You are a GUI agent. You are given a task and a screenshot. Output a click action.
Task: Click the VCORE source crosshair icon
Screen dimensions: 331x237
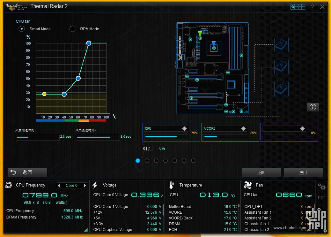(x=243, y=128)
